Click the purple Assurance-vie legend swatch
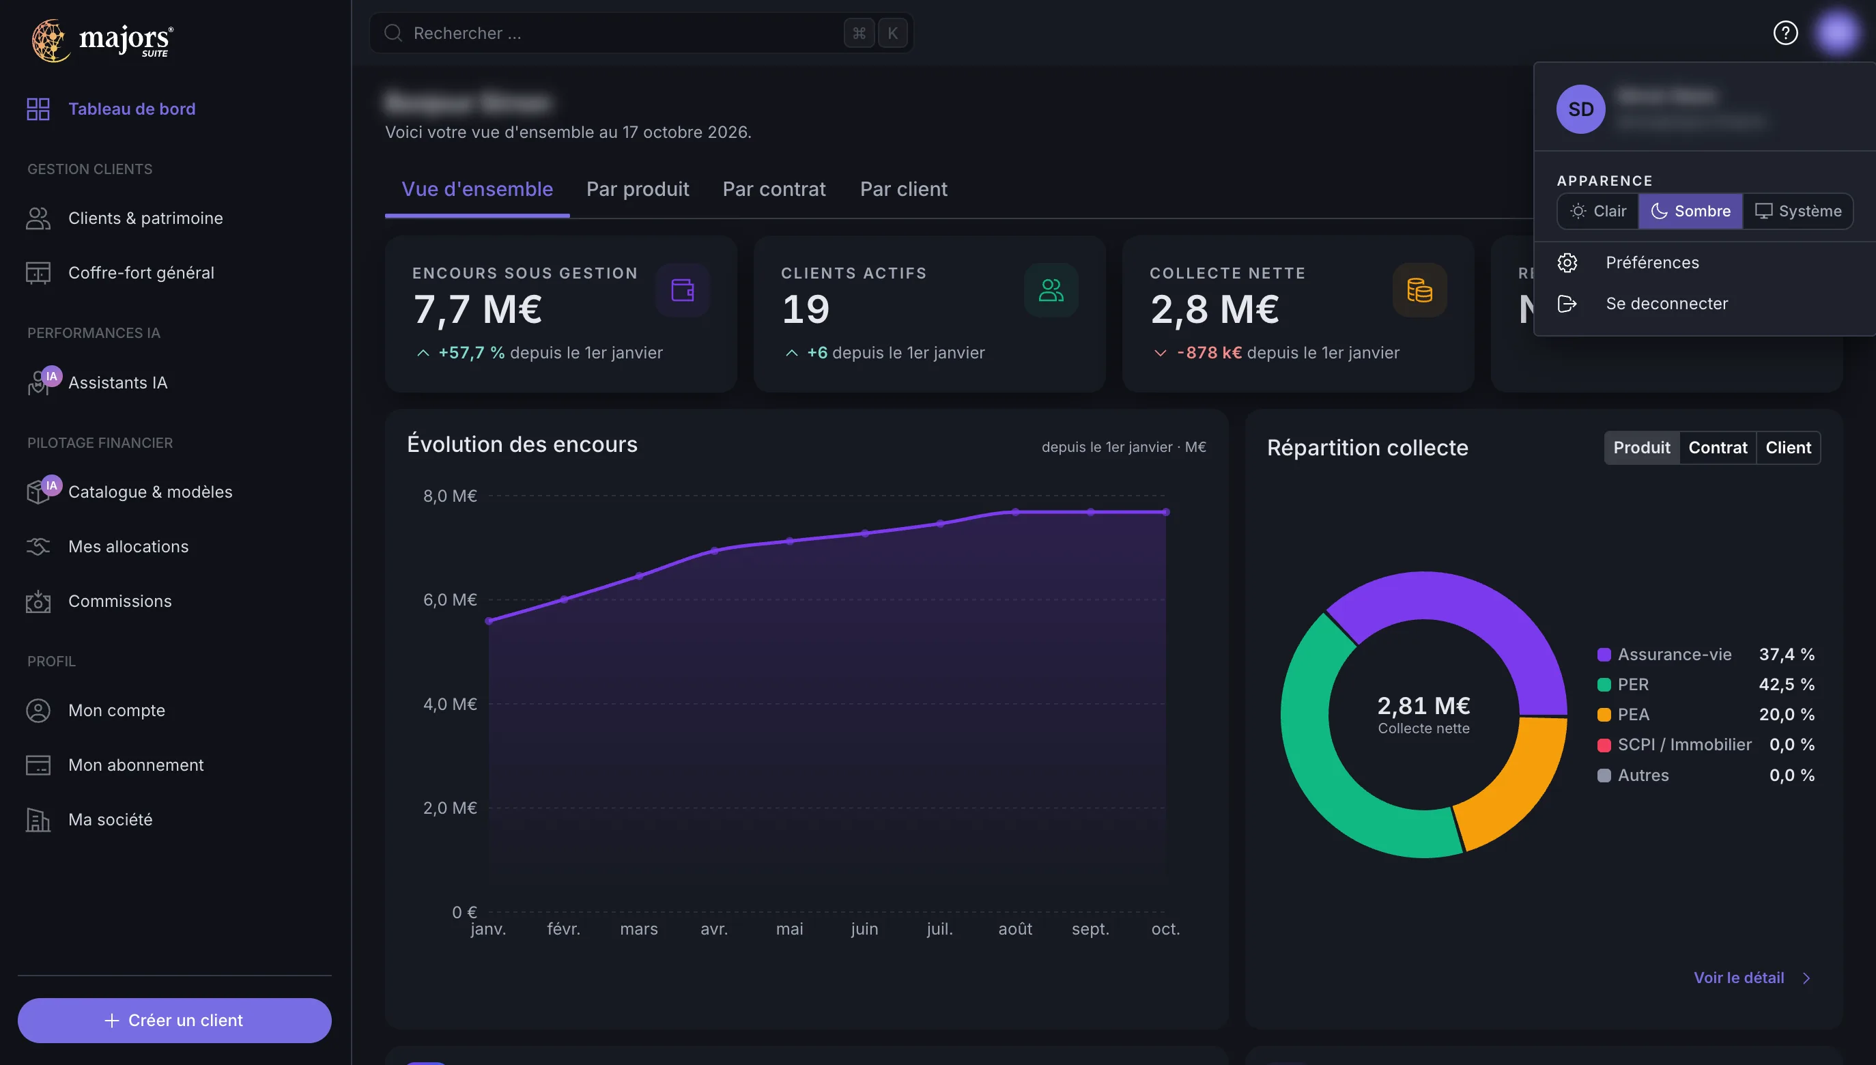Viewport: 1876px width, 1065px height. 1604,655
